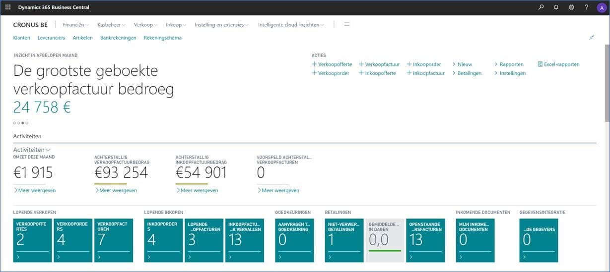Image resolution: width=610 pixels, height=272 pixels.
Task: Select the first headline pagination dot
Action: coord(14,122)
